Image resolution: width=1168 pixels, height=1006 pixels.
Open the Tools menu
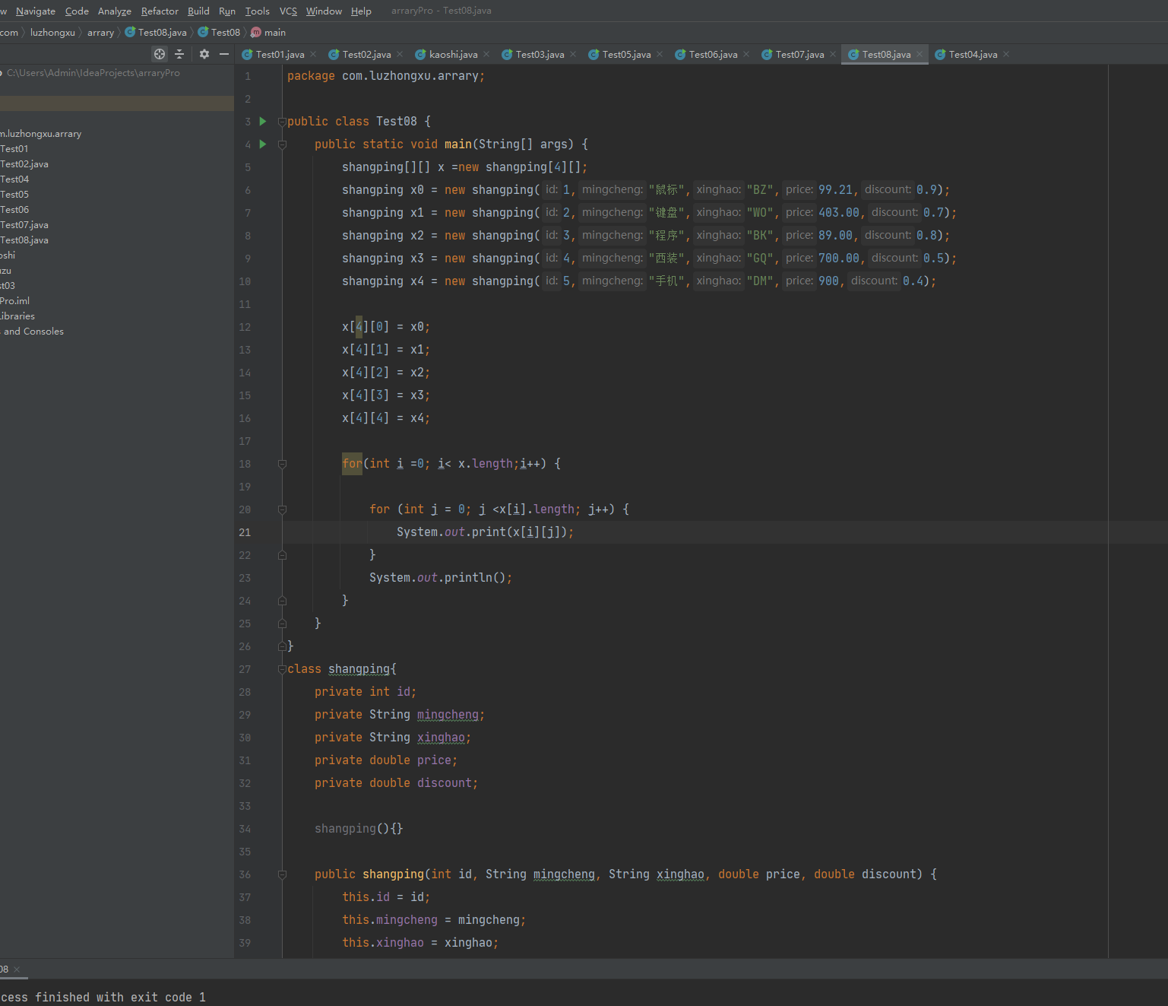[257, 11]
